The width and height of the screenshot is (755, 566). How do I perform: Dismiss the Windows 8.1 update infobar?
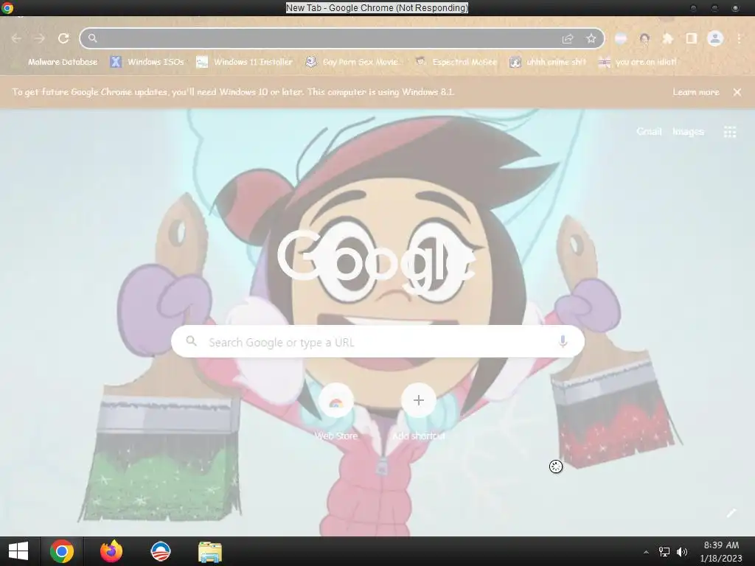737,92
